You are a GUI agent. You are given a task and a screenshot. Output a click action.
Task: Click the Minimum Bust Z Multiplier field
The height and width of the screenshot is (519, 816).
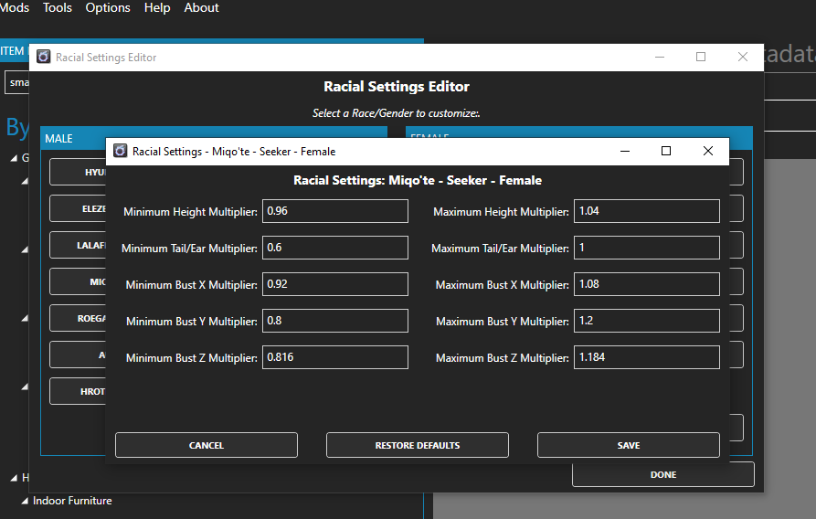tap(335, 356)
